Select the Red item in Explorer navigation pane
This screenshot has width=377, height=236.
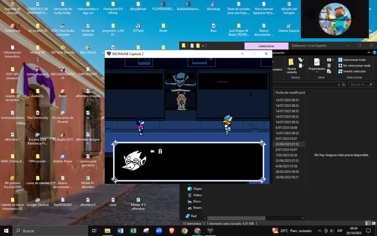point(191,216)
